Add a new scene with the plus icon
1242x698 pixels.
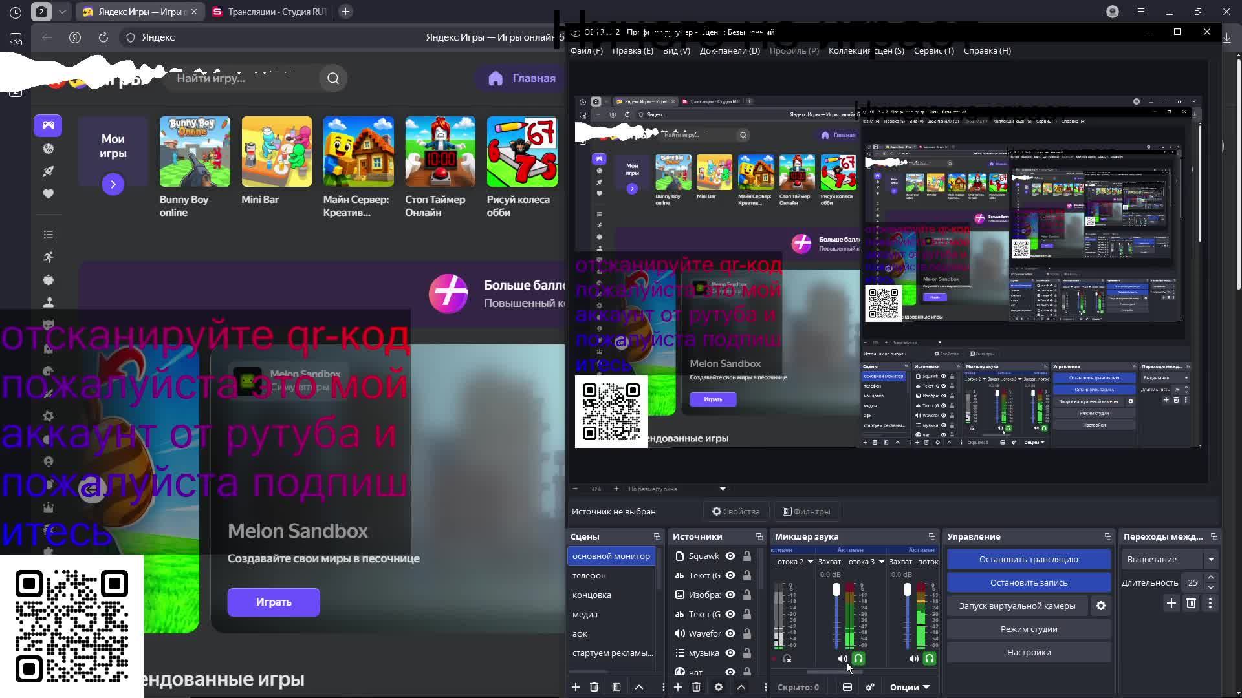click(x=575, y=687)
